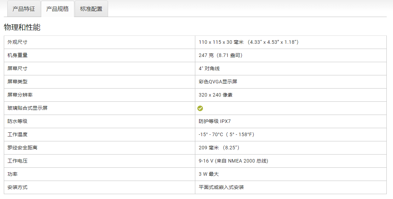Click the 工作温度 row label
Viewport: 393px width, 199px height.
[x=17, y=134]
